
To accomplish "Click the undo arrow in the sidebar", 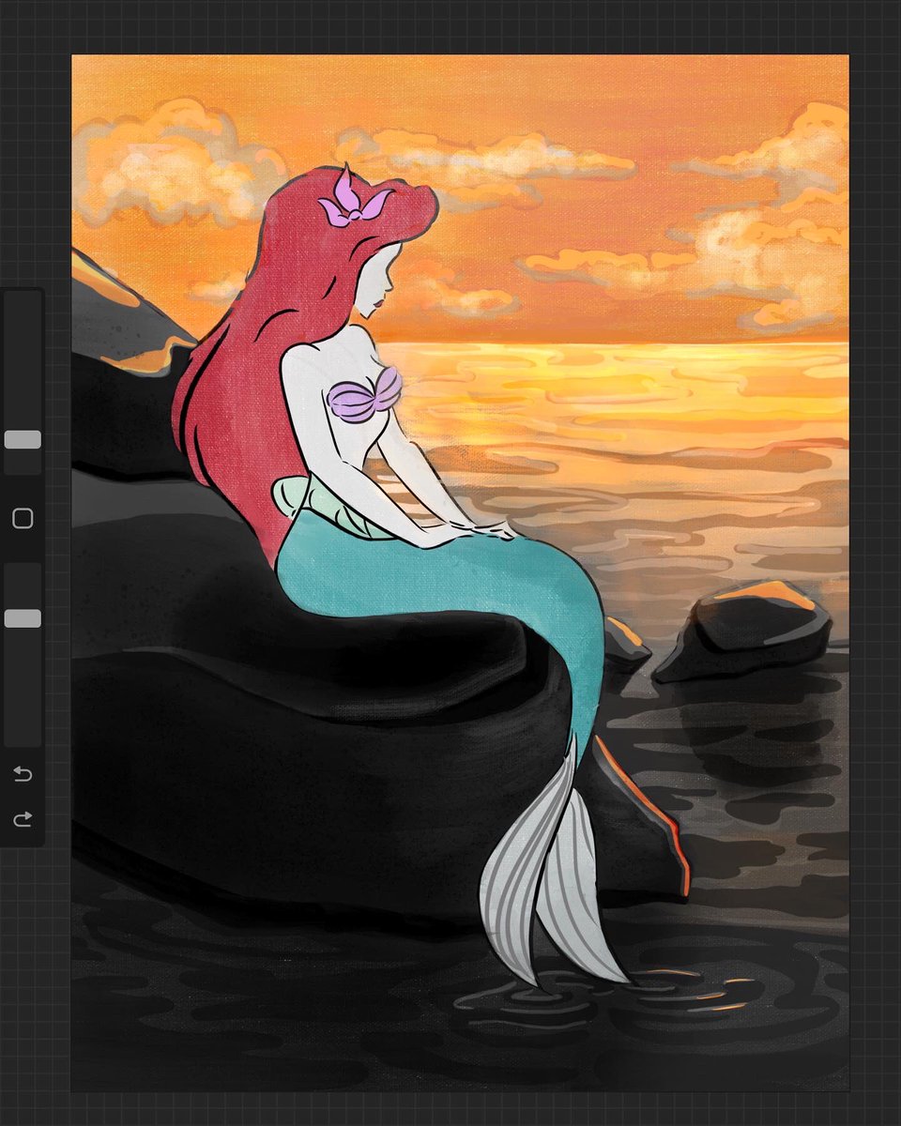I will (x=23, y=774).
